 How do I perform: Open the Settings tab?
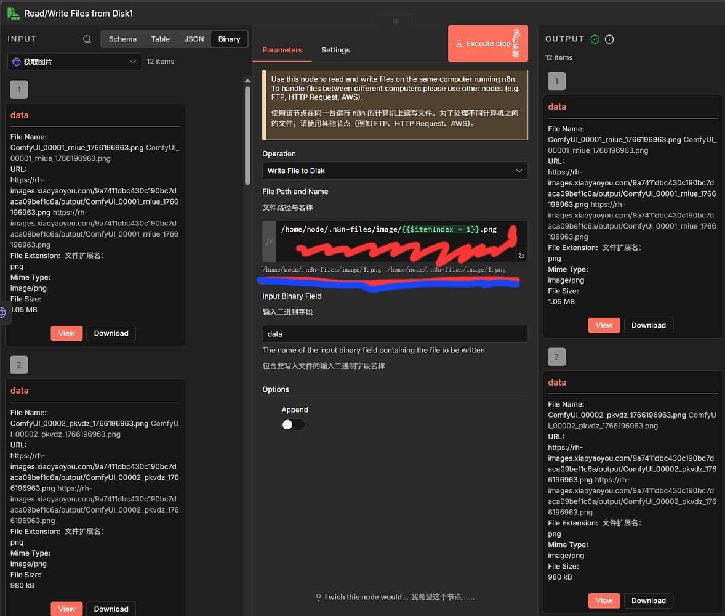pyautogui.click(x=335, y=50)
